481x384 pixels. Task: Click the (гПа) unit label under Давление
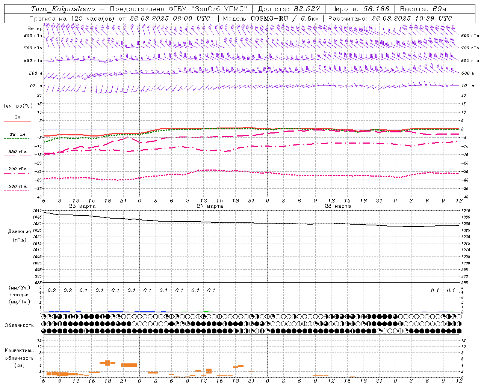20,240
